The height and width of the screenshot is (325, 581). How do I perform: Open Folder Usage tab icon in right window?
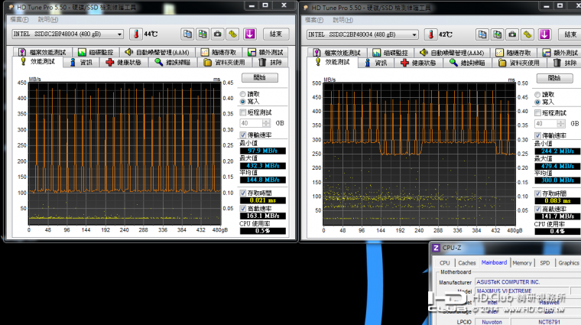point(502,63)
